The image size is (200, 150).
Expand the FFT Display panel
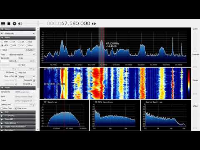18,116
